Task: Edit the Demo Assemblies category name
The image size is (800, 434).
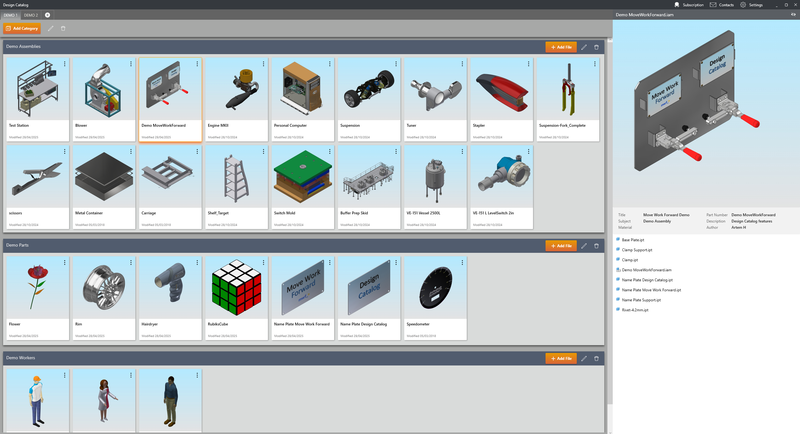Action: (584, 47)
